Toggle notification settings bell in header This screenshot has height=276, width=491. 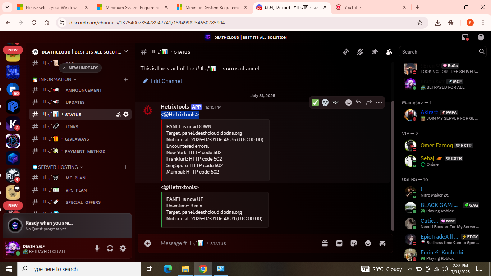coord(360,52)
